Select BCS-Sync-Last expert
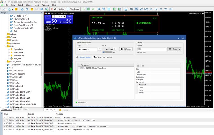 pos(16,77)
